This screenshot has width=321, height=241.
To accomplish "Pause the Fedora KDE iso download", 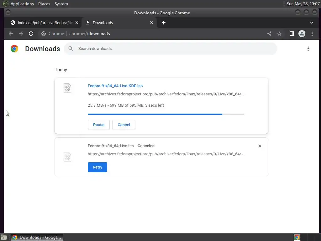I will pos(99,125).
